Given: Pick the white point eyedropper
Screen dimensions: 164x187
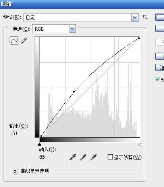Looking at the screenshot, I should tap(93, 157).
